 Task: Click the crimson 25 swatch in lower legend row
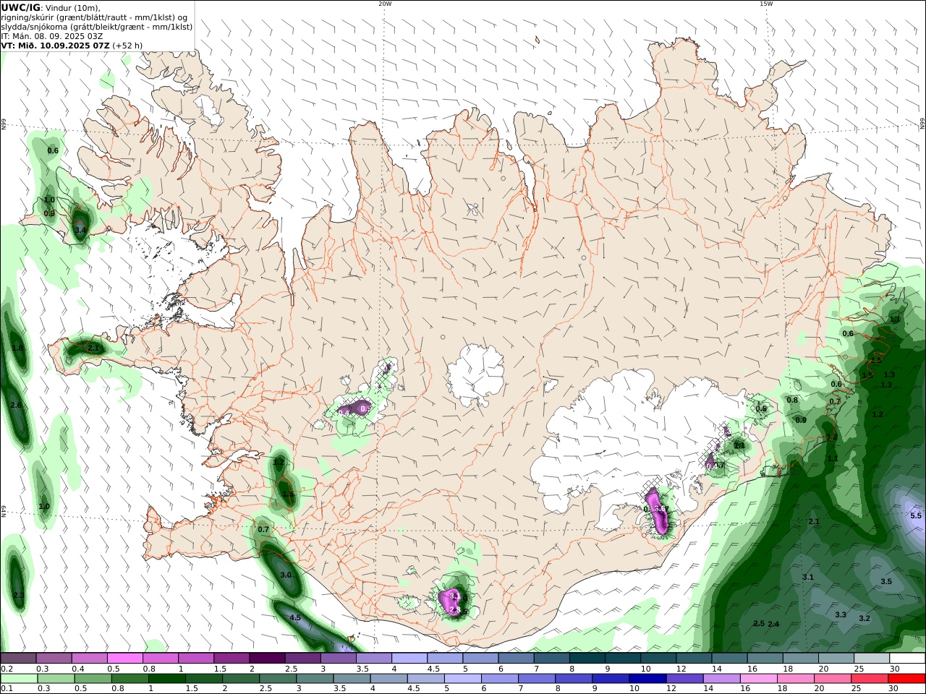(x=869, y=679)
